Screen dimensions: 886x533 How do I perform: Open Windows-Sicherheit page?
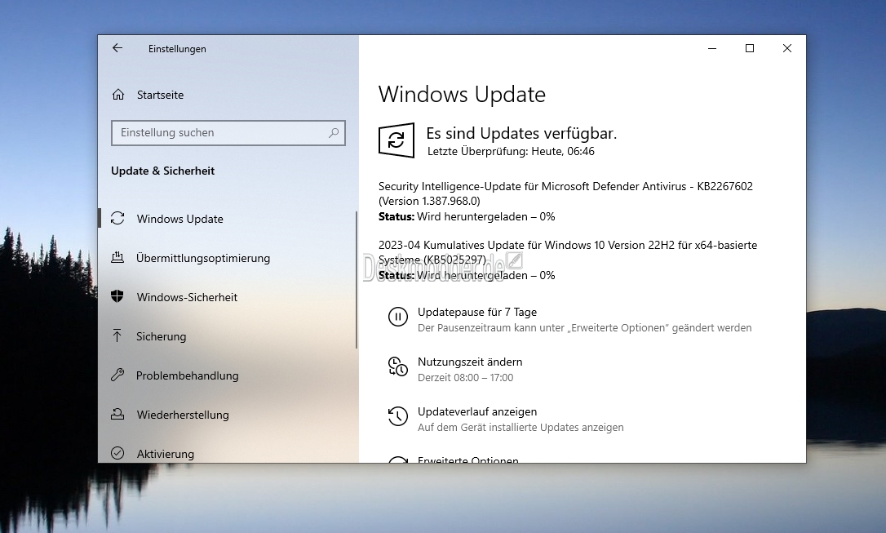(187, 297)
